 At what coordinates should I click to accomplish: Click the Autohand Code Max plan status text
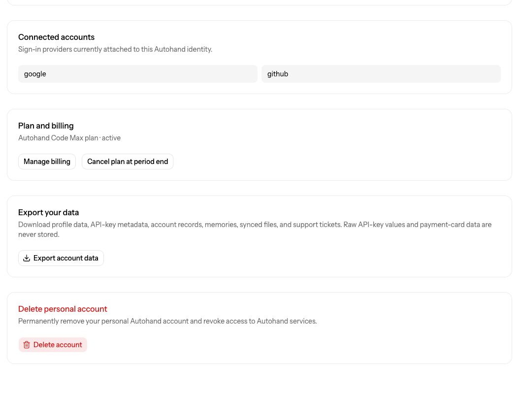tap(69, 138)
